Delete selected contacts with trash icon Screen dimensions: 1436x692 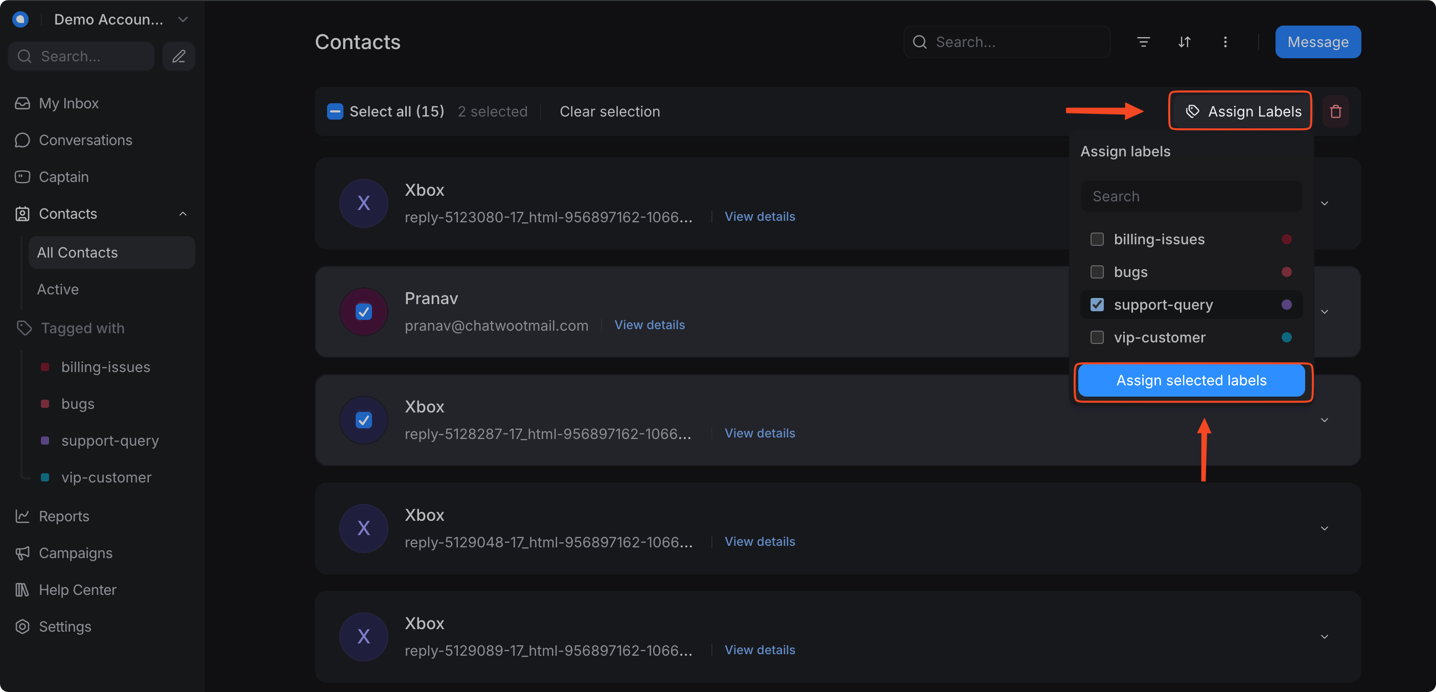point(1335,111)
